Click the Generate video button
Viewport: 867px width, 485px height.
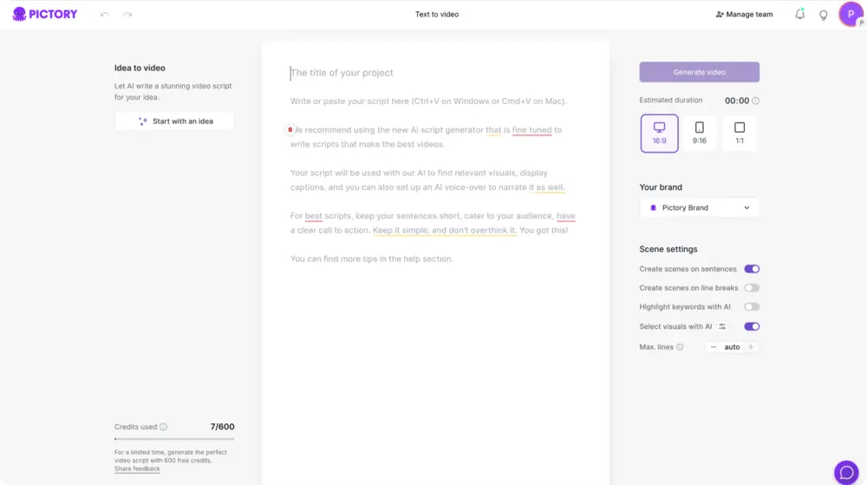pos(700,72)
